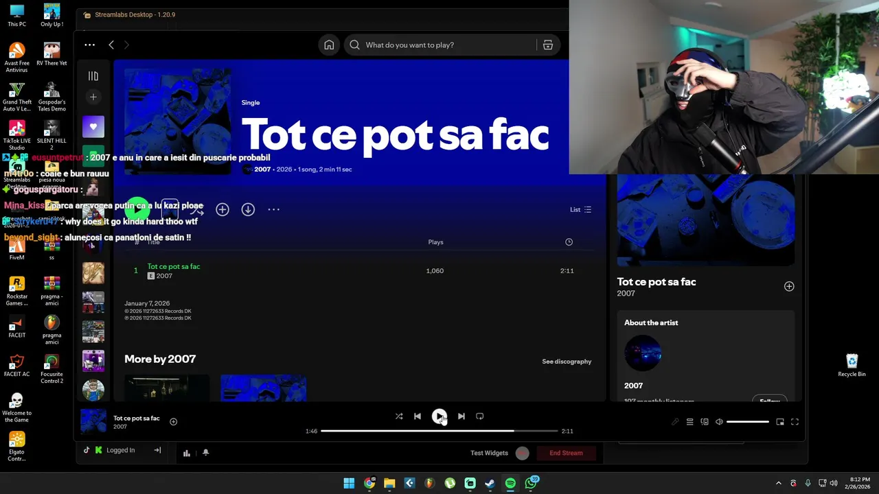The height and width of the screenshot is (494, 879).
Task: Open the Spotify miniplayer
Action: click(780, 422)
